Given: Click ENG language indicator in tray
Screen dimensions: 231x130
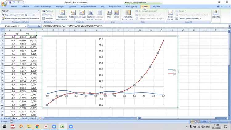Looking at the screenshot, I should [208, 127].
